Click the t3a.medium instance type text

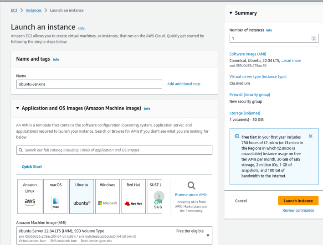click(x=240, y=83)
